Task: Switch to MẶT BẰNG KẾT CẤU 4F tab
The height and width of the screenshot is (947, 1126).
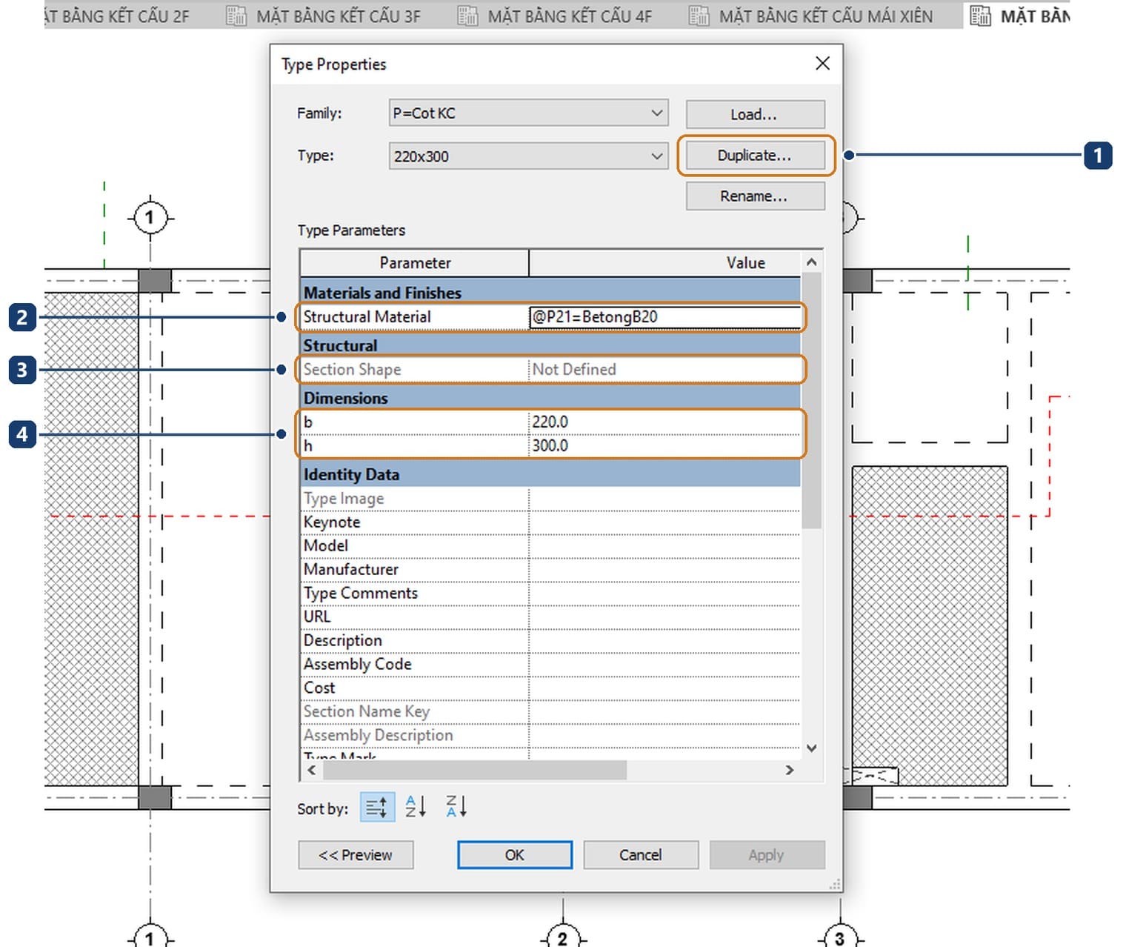Action: coord(556,16)
